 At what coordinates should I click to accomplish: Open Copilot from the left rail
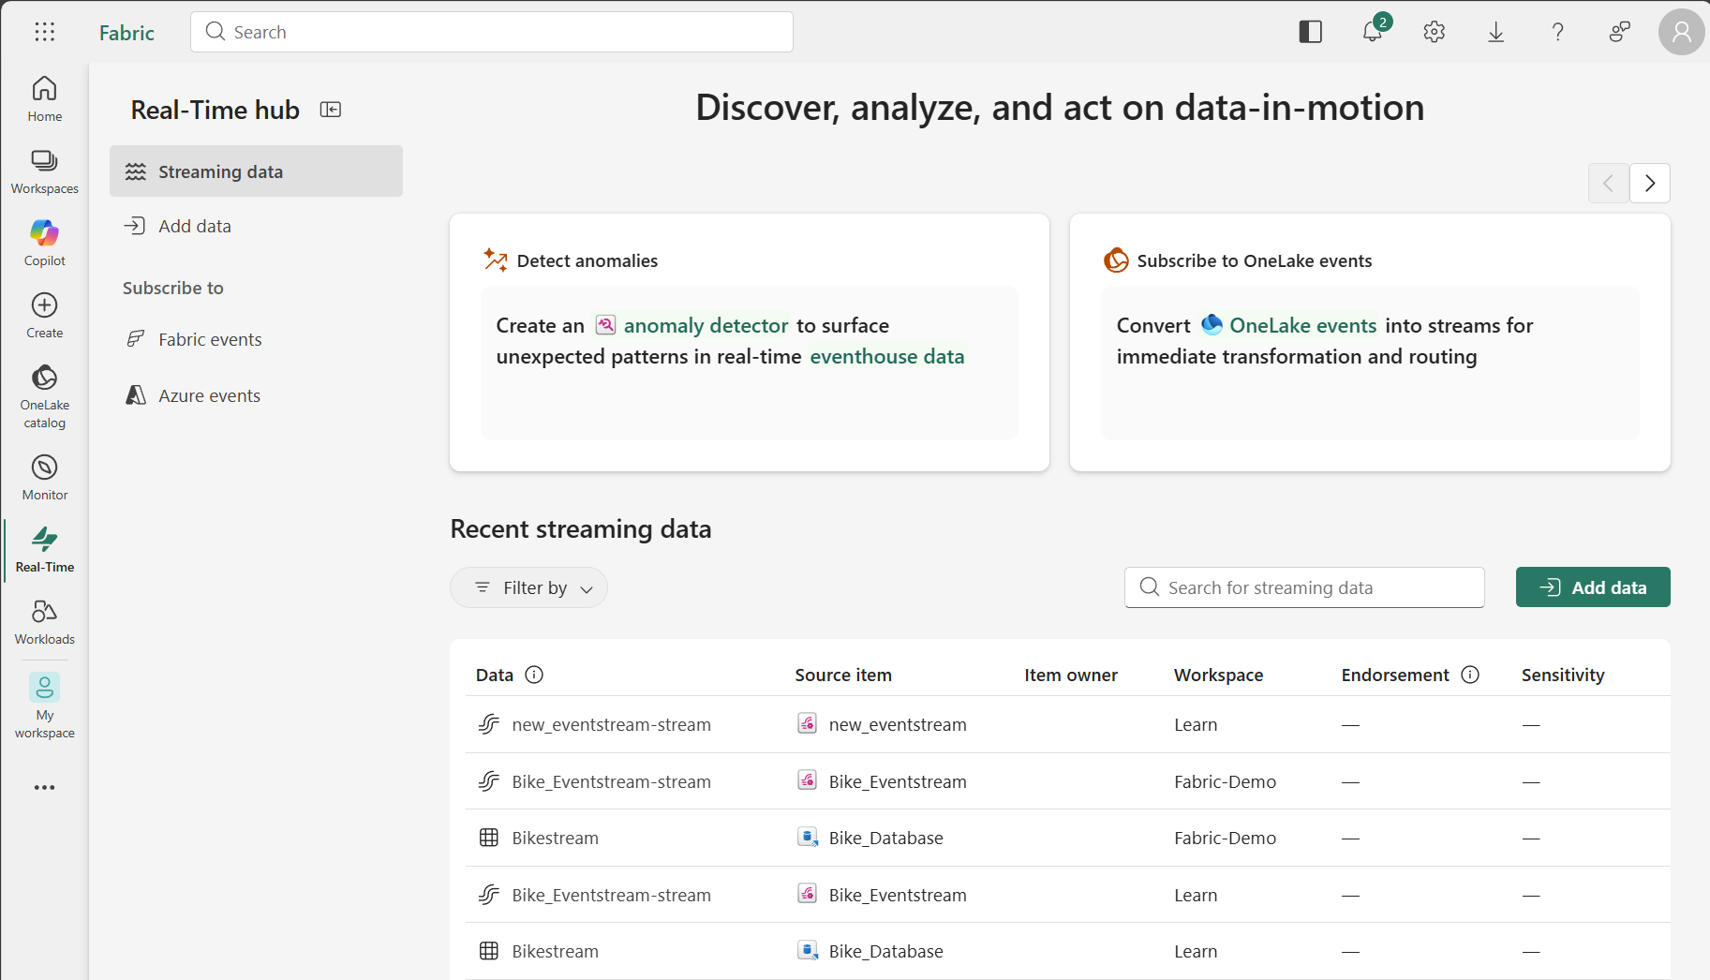45,242
